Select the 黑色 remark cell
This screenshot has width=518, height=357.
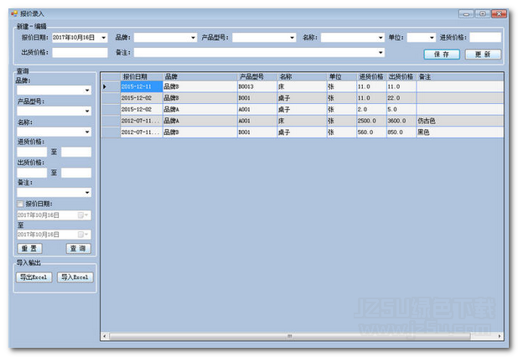point(460,132)
